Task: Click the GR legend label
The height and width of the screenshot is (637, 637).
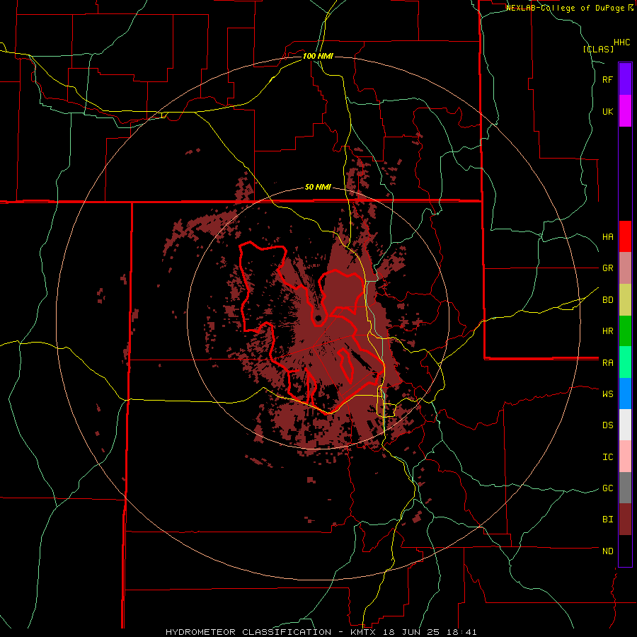Action: click(607, 268)
